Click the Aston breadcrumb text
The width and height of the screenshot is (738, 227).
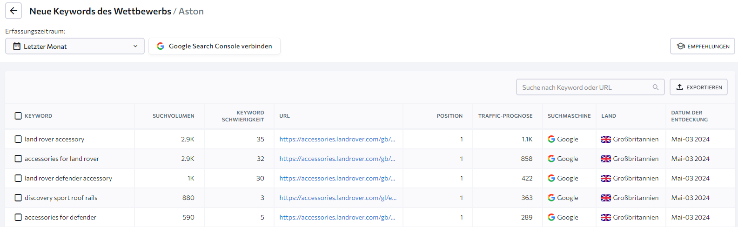pyautogui.click(x=191, y=11)
